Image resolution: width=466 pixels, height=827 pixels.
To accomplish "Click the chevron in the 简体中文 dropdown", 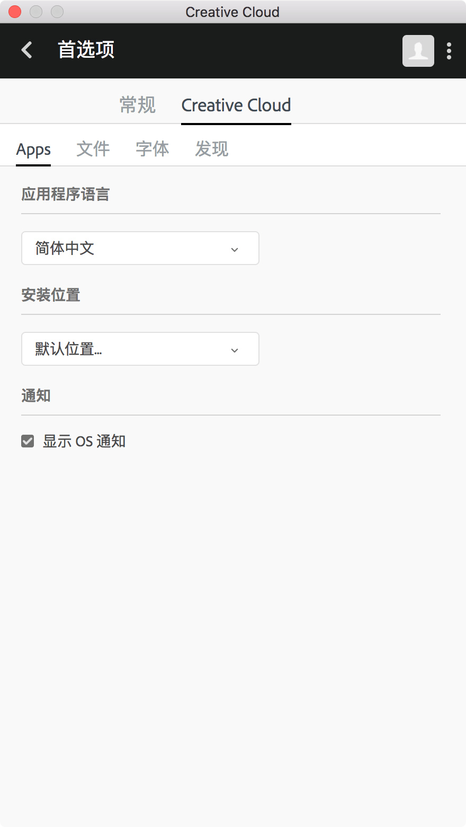I will 235,249.
